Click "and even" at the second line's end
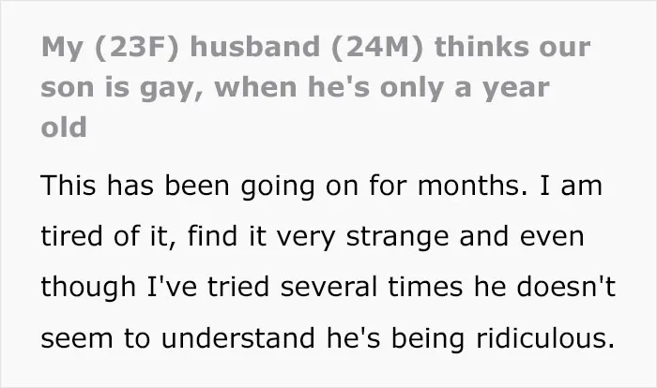The height and width of the screenshot is (388, 657). point(521,236)
